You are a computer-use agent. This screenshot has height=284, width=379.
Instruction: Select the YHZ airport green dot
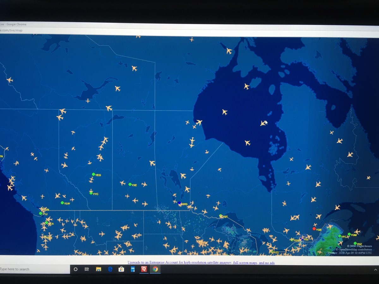355,243
